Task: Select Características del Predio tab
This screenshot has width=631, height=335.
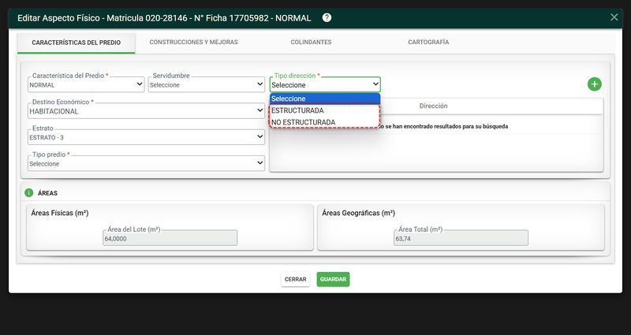Action: (x=76, y=43)
